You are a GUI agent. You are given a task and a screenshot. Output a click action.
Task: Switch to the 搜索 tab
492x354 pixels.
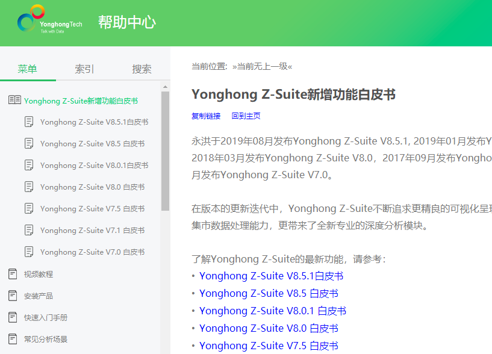pyautogui.click(x=142, y=69)
